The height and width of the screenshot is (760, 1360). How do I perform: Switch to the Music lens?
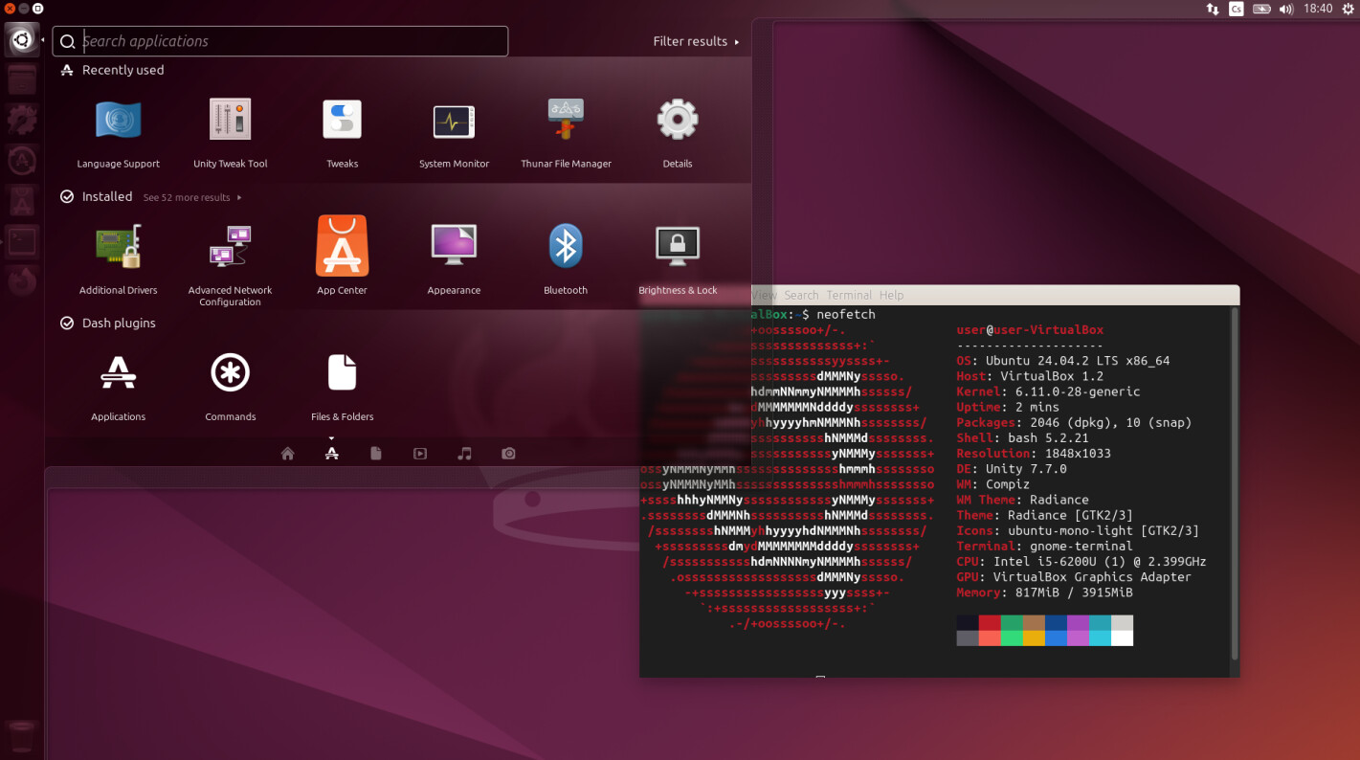point(464,454)
